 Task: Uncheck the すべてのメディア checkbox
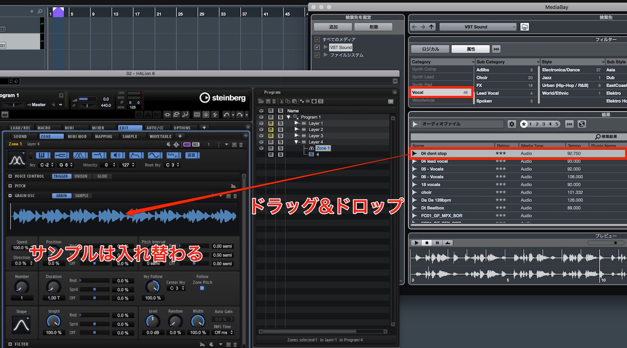[x=317, y=39]
